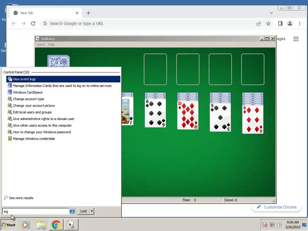Open Manage Windows credentials result
This screenshot has height=231, width=308.
pos(63,139)
